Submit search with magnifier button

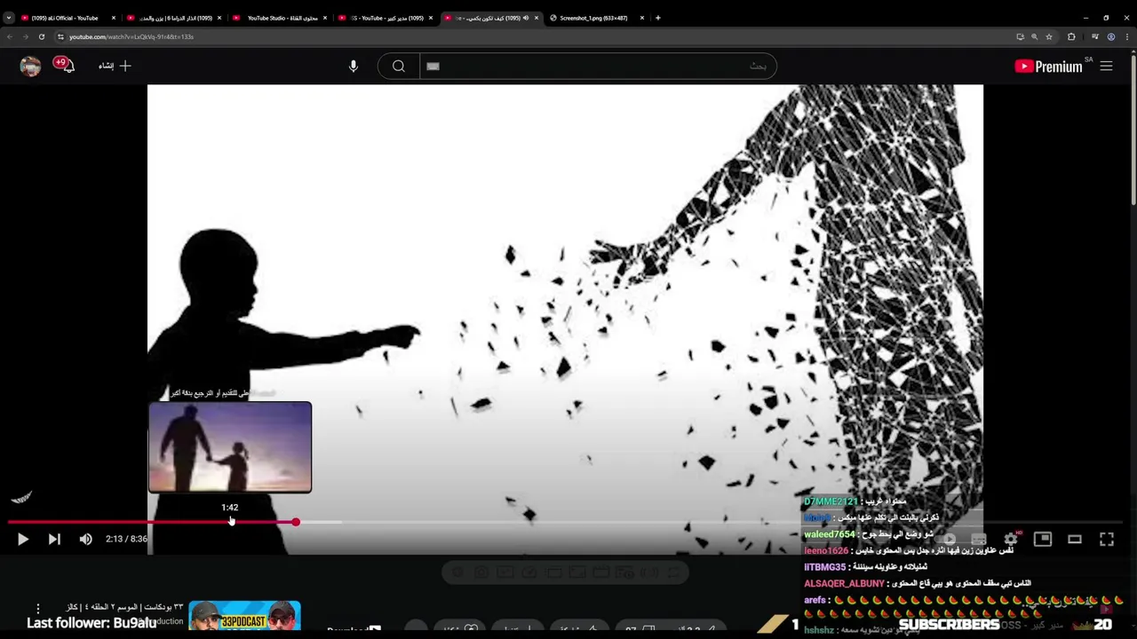pyautogui.click(x=399, y=66)
